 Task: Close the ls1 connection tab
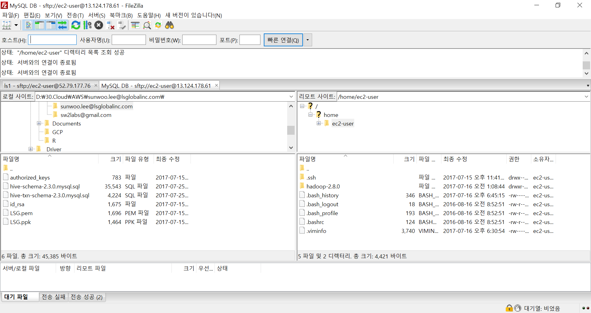click(x=96, y=85)
